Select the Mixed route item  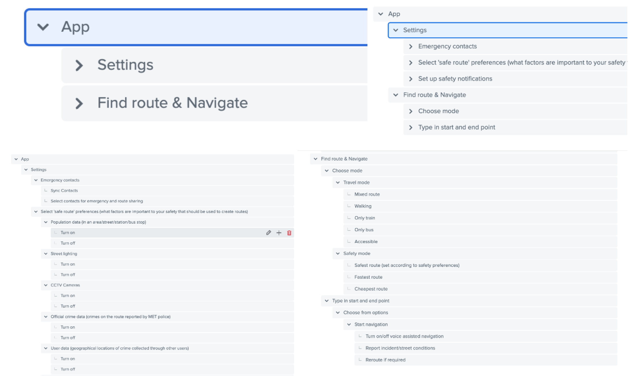pos(367,194)
